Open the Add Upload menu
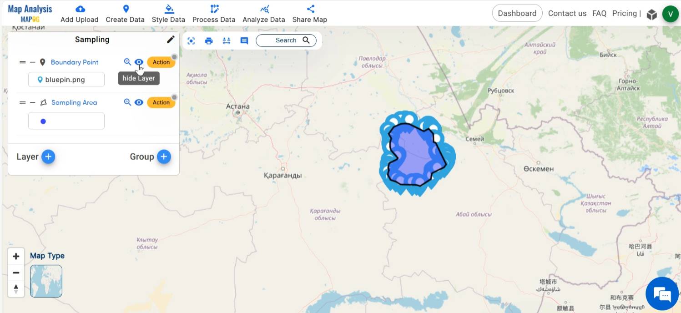 point(80,14)
